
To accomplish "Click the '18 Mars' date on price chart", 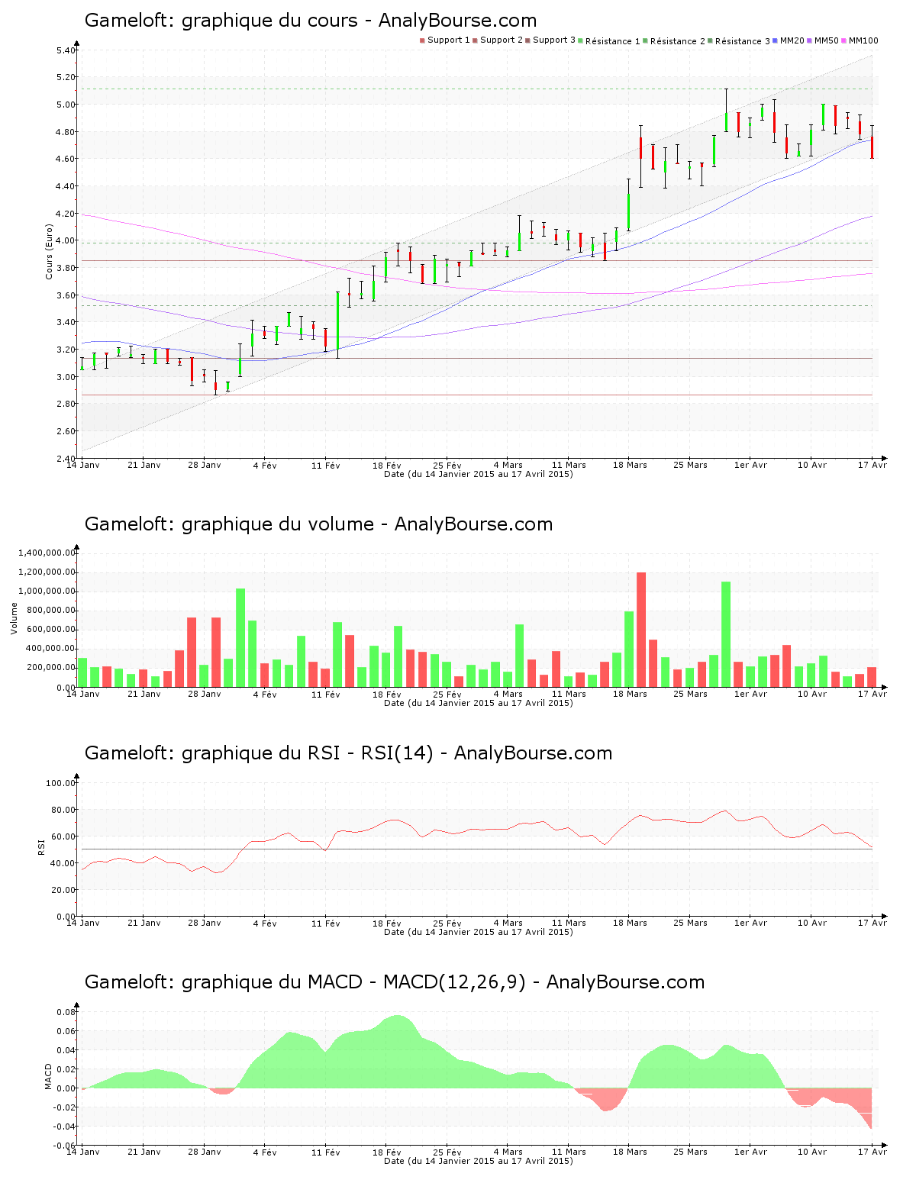I will (x=631, y=465).
